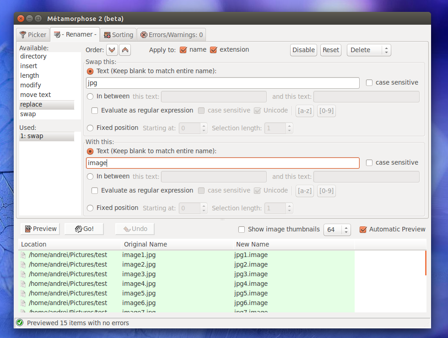Insert [a-z] pattern in Swap this section
This screenshot has width=448, height=338.
(304, 111)
